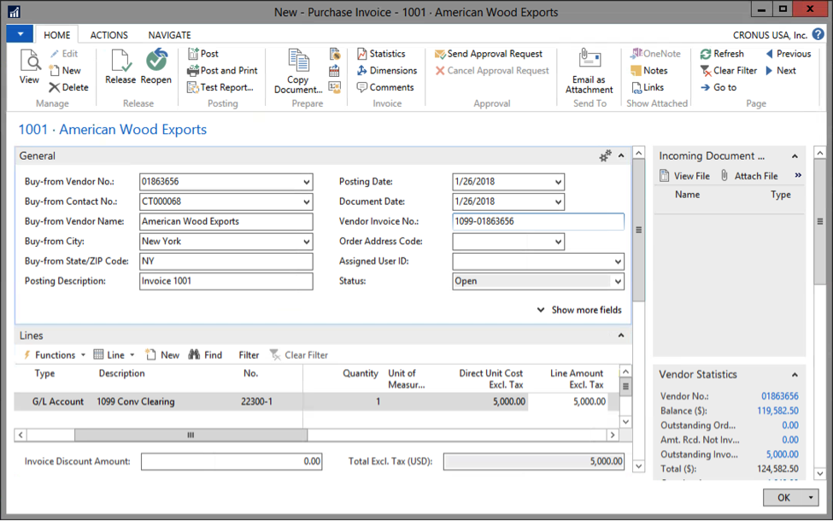Open Buy-from Vendor No. dropdown
This screenshot has width=833, height=521.
point(307,182)
